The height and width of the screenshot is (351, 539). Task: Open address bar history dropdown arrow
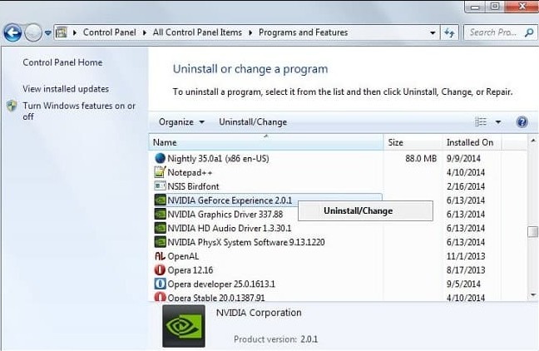[433, 33]
